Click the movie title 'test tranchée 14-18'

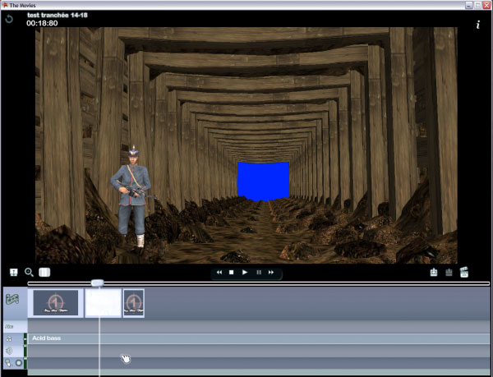(x=58, y=15)
